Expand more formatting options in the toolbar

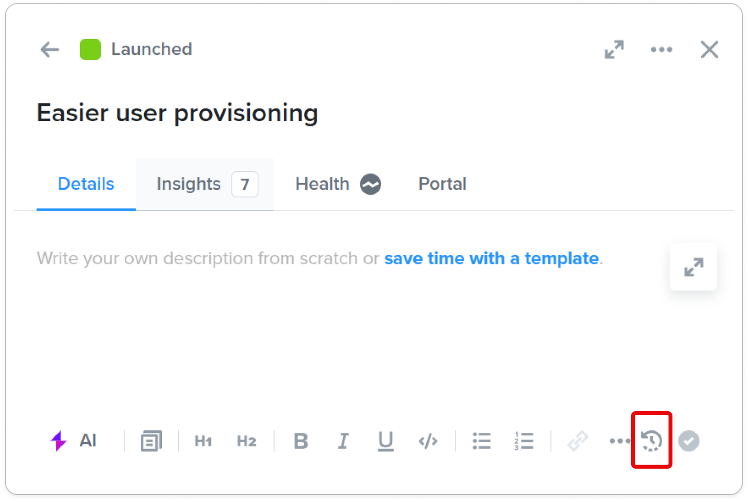tap(620, 441)
